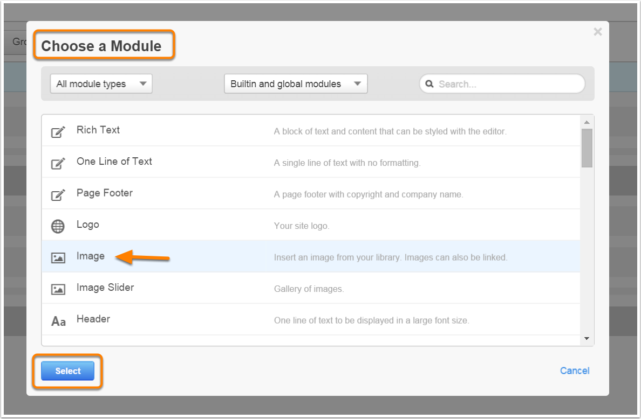Click the Page Footer edit icon
The width and height of the screenshot is (641, 419).
tap(58, 194)
